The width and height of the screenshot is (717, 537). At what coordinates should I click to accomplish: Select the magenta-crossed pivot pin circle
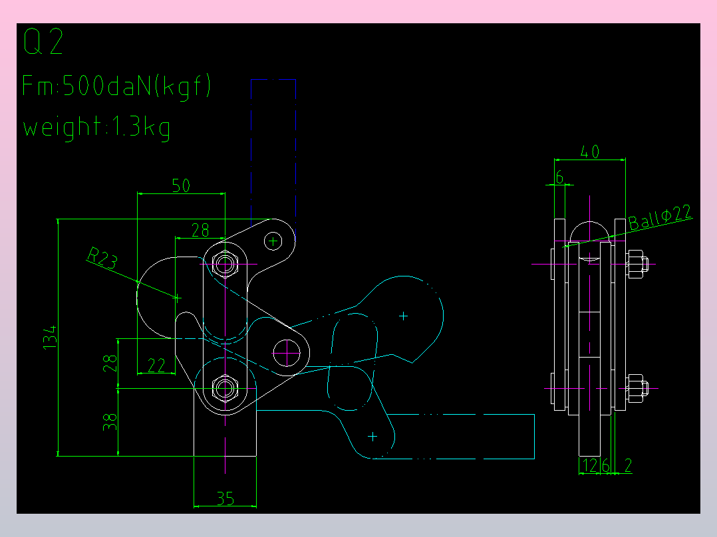click(287, 353)
